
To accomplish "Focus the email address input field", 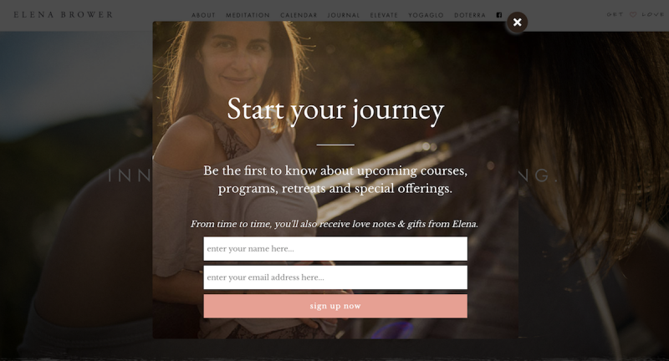I will (335, 277).
